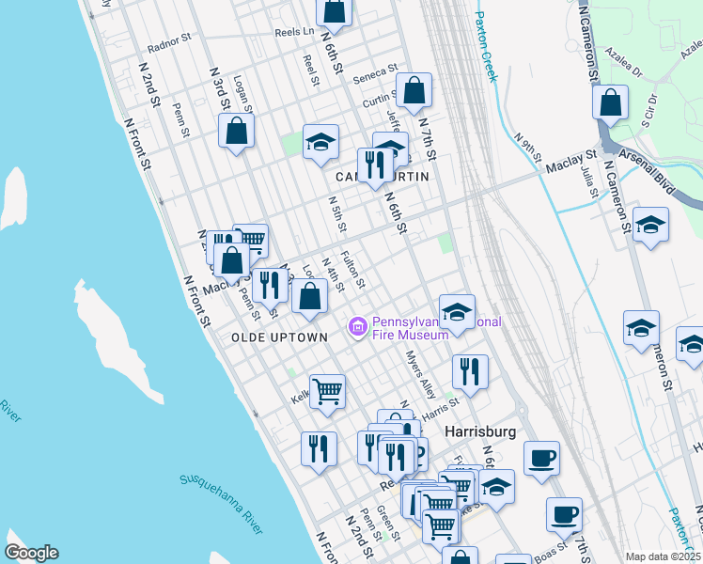Click the Radnor St label
This screenshot has width=703, height=564.
(169, 42)
